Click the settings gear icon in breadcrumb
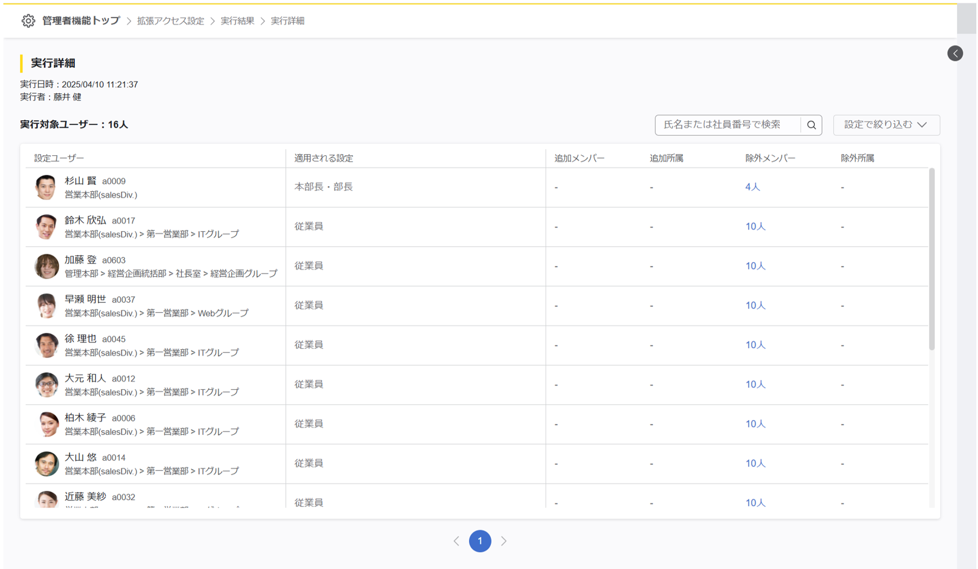 pos(28,21)
